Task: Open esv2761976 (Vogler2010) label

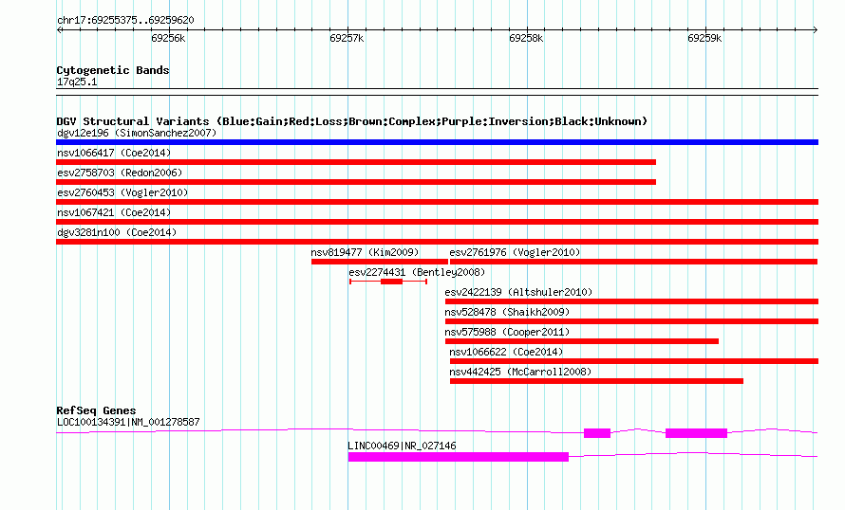Action: [x=515, y=252]
